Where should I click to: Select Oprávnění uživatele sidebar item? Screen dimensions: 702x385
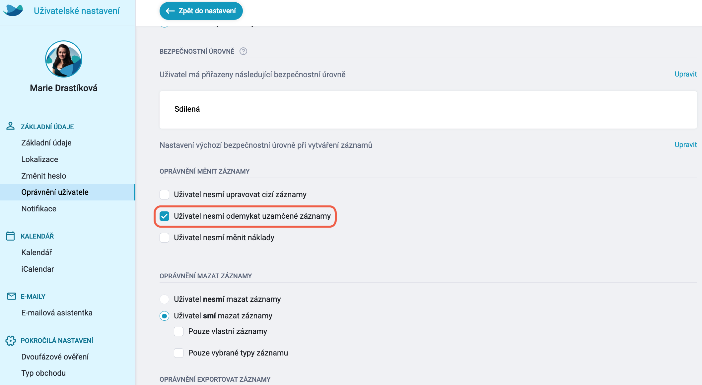coord(68,192)
